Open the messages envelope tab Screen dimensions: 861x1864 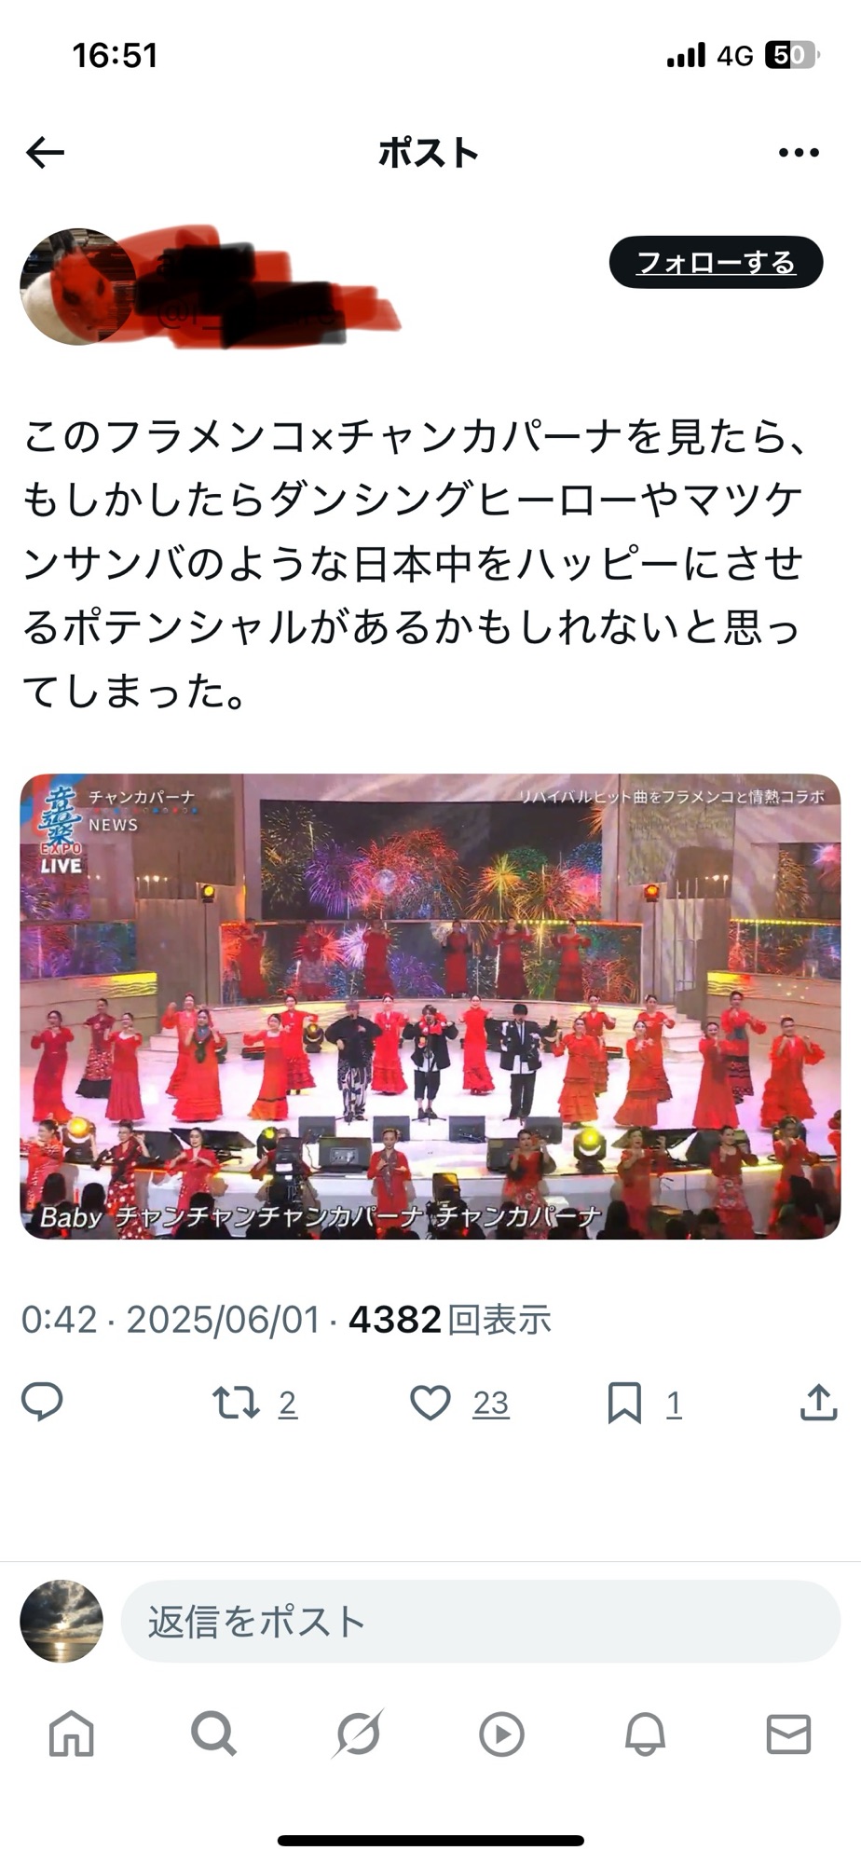pos(788,1734)
